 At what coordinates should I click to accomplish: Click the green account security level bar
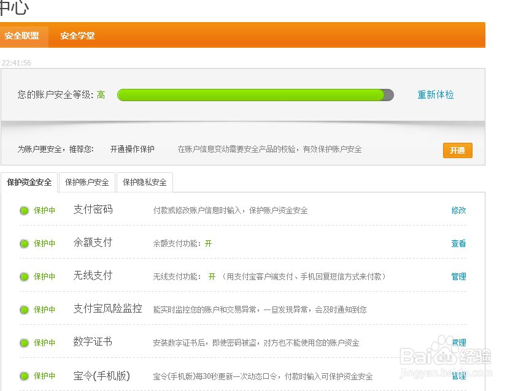(x=255, y=95)
